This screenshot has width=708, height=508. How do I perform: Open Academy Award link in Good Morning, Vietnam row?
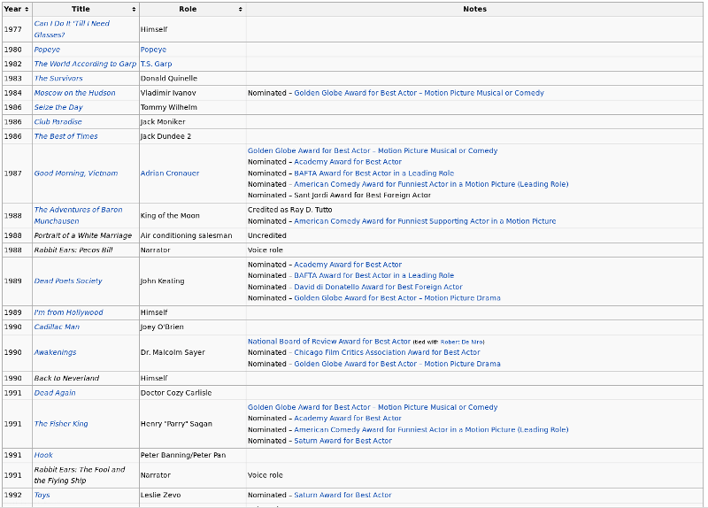click(348, 162)
